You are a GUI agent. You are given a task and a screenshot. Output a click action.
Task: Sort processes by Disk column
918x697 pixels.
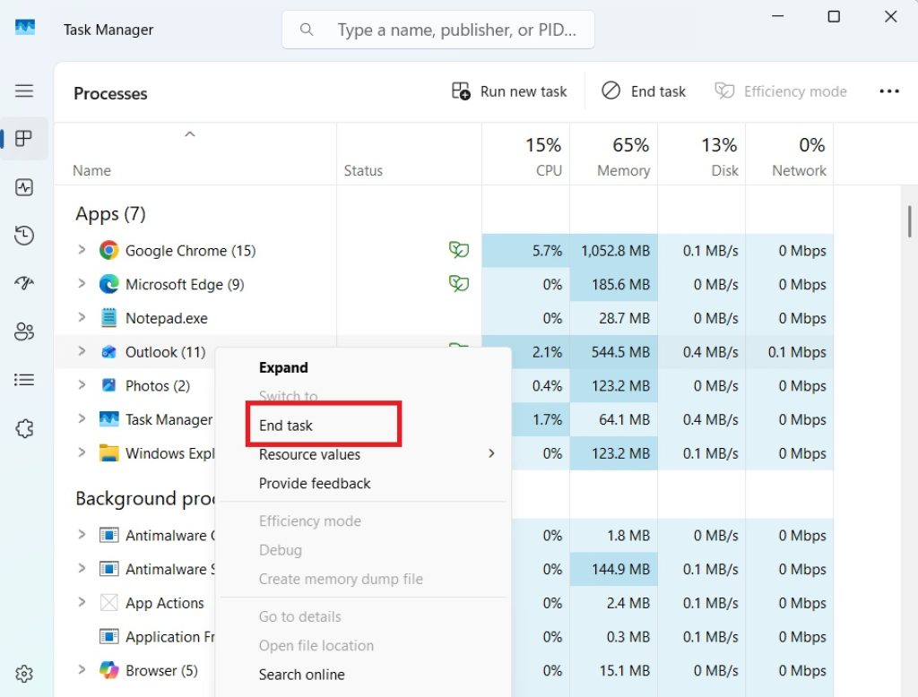click(701, 155)
